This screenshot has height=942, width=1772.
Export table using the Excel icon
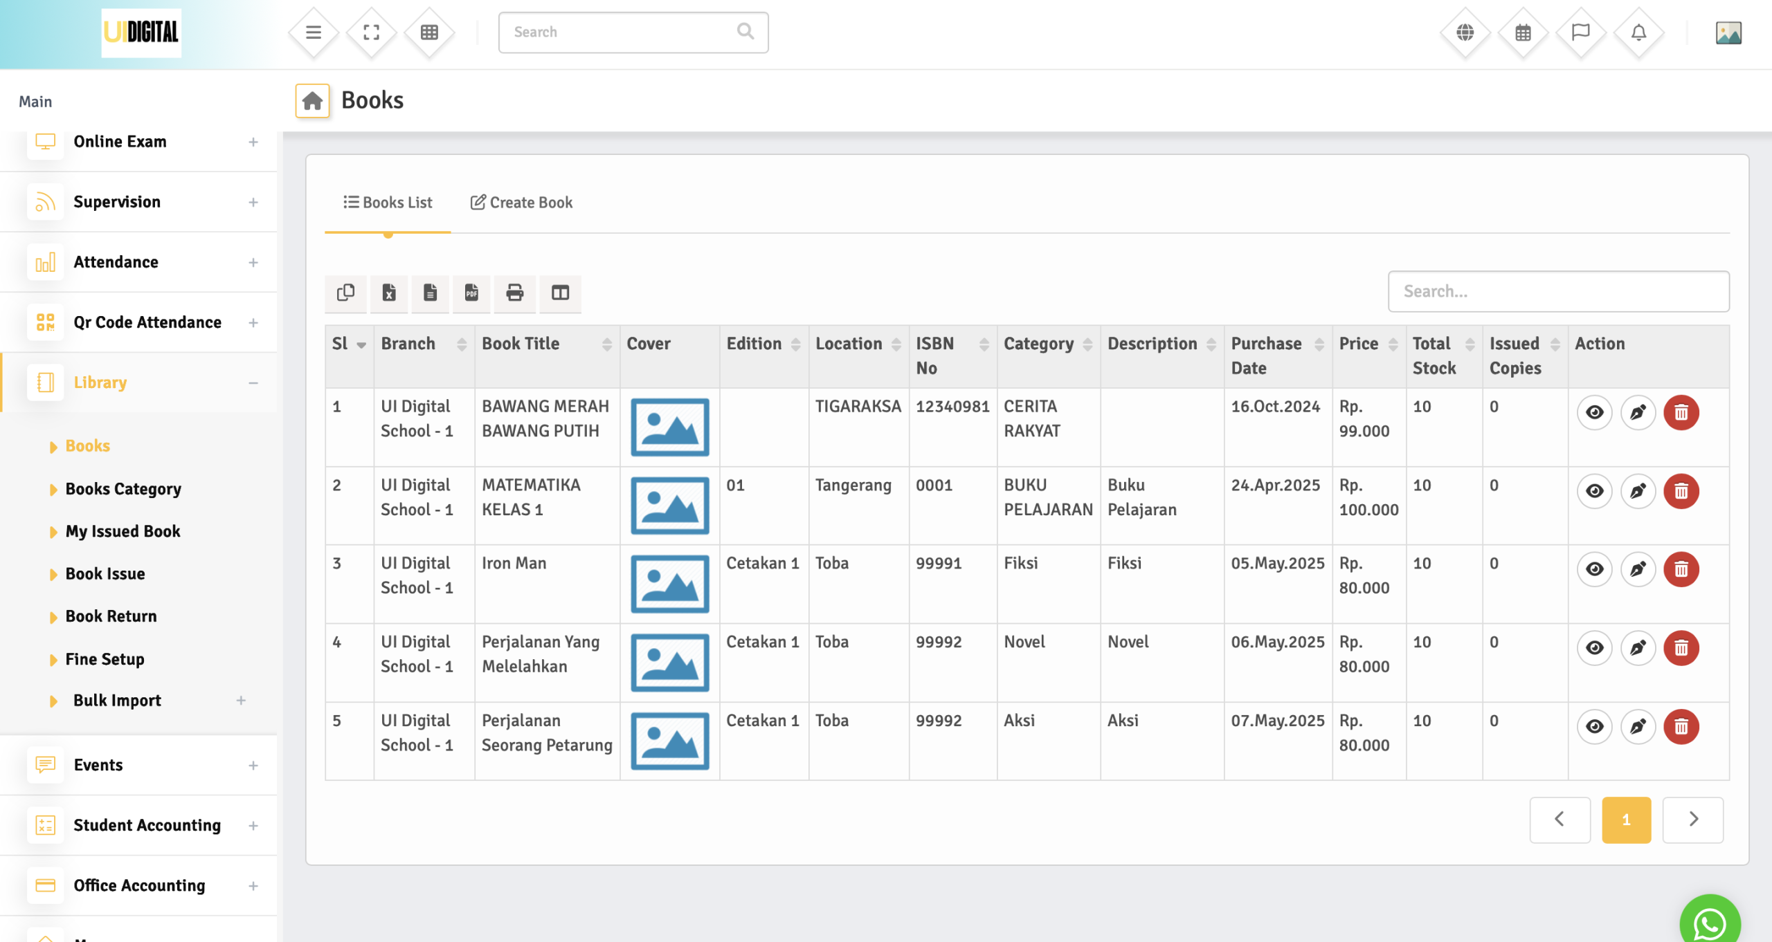(x=389, y=293)
